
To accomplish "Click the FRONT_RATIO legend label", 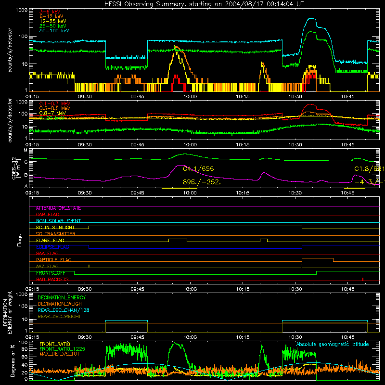I will tap(54, 344).
